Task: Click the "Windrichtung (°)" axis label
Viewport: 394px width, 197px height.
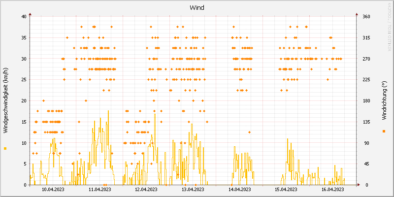Action: click(x=384, y=100)
